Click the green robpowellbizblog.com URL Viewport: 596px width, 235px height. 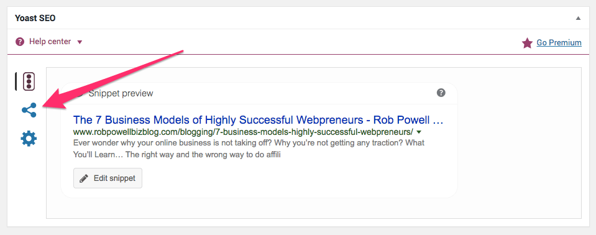coord(243,132)
